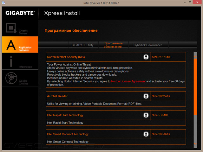Click Size:26.50MB value
Viewport: 203px width, 152px height.
(x=161, y=134)
